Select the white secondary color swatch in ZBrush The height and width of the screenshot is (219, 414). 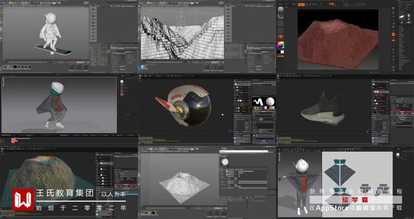pos(282,52)
